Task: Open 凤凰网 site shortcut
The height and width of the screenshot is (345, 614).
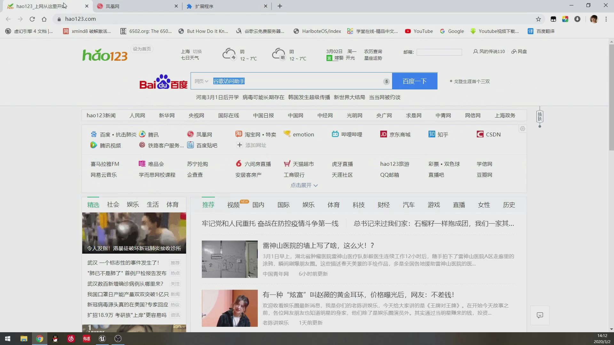Action: (200, 134)
